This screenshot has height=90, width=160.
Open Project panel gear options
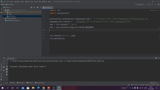coord(37,7)
